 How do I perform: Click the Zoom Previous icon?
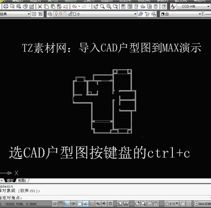(115, 6)
